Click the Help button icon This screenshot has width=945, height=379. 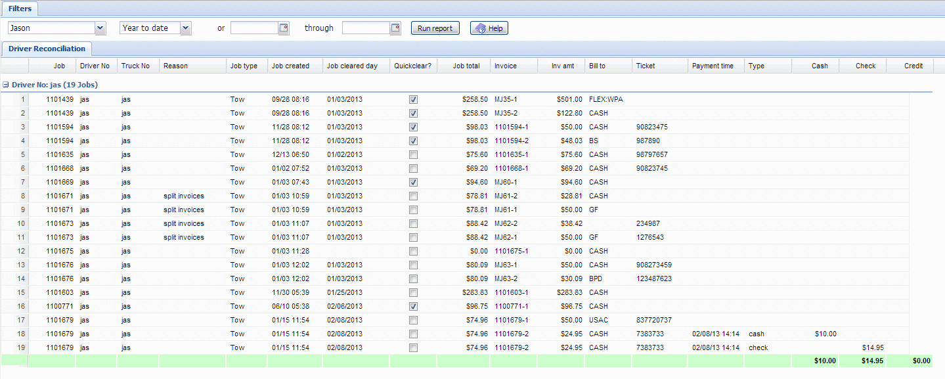pyautogui.click(x=481, y=28)
